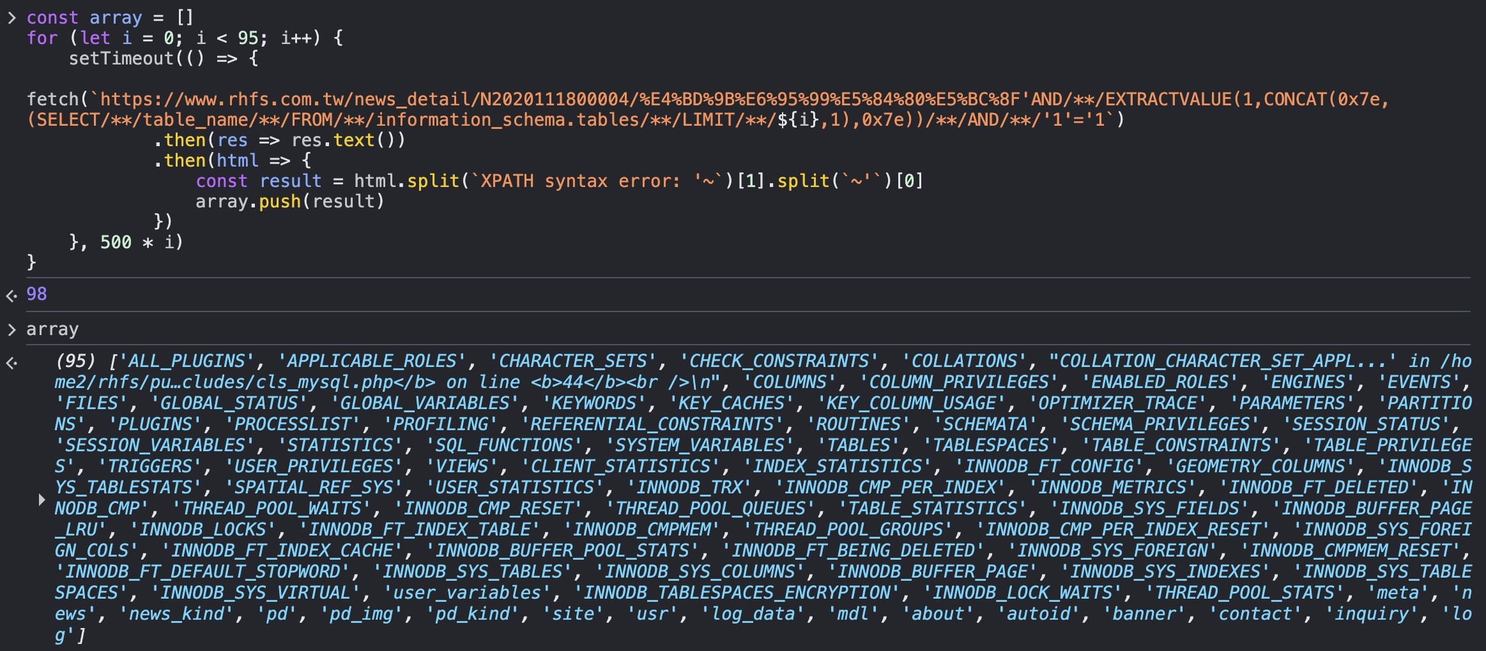Click the output arrow beside the (95) array result
Image resolution: width=1486 pixels, height=651 pixels.
11,363
